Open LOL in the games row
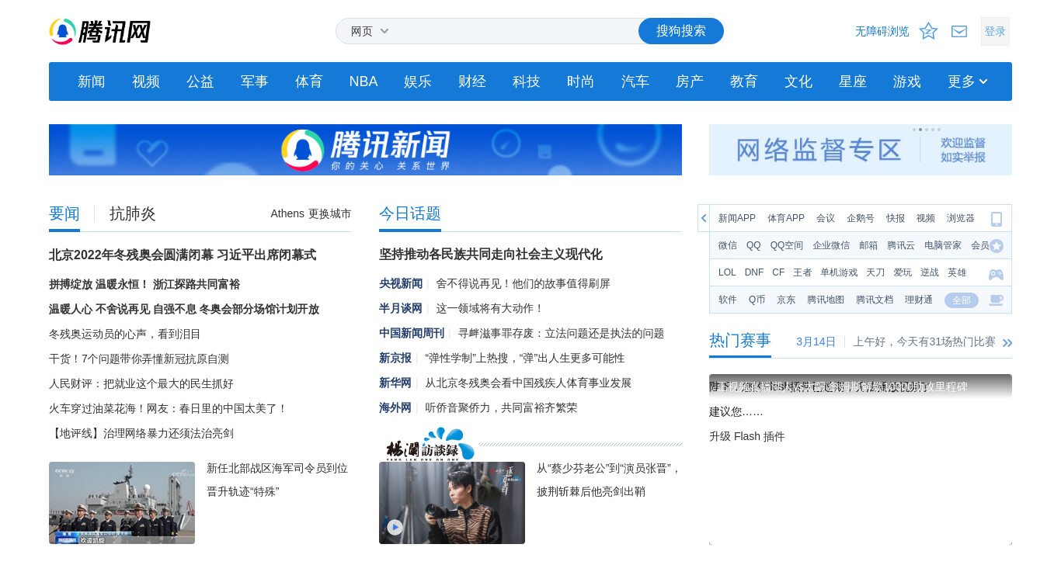The image size is (1061, 565). pyautogui.click(x=727, y=272)
